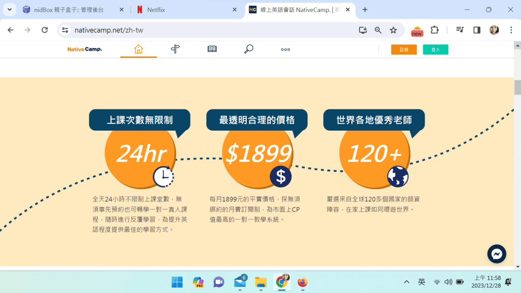Expand the three-dots more menu
The image size is (521, 293).
[x=285, y=49]
